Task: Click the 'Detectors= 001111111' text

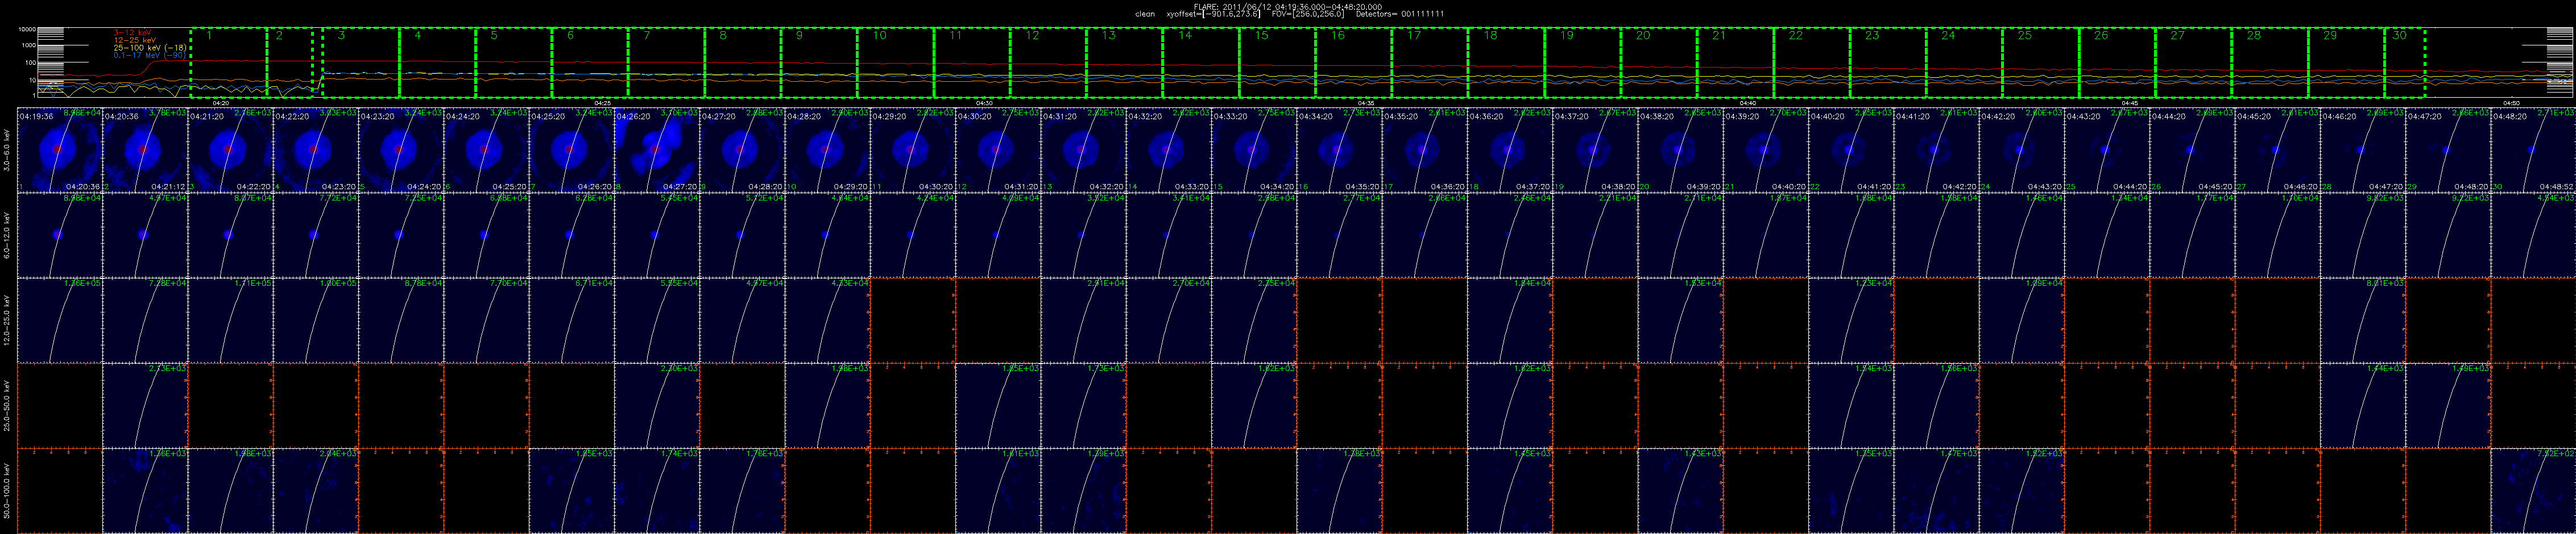Action: 1400,14
